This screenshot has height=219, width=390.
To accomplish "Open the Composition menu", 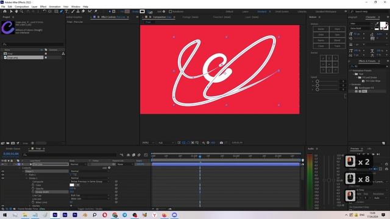I will 22,7.
